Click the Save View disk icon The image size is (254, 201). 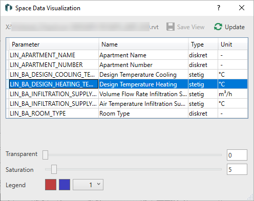[x=171, y=27]
